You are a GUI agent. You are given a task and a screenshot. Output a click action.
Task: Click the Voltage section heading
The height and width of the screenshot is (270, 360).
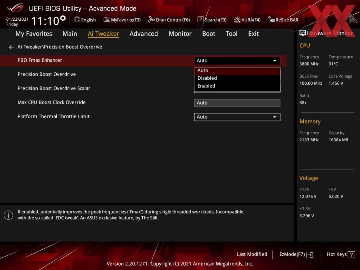click(x=309, y=178)
